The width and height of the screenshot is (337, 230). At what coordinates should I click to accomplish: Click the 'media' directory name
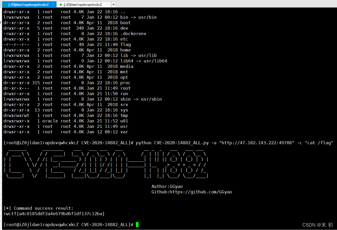[127, 66]
